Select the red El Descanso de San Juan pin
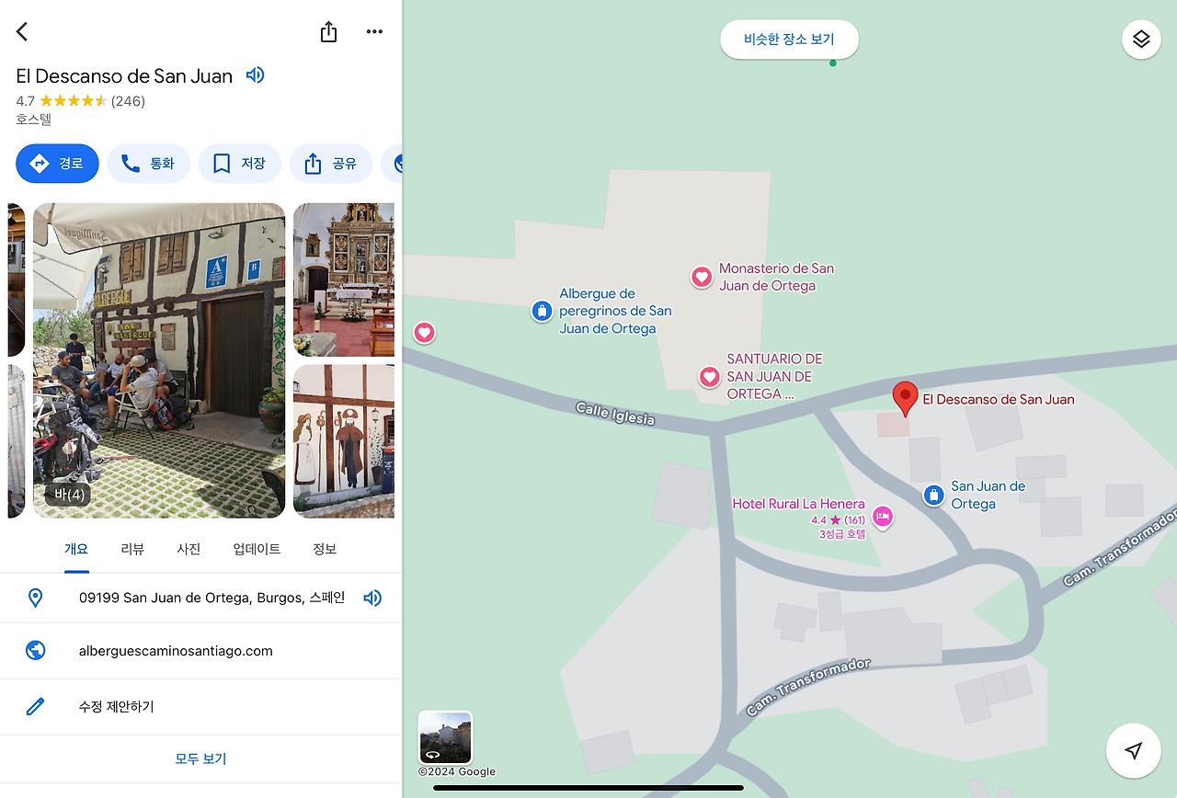1177x798 pixels. tap(906, 399)
